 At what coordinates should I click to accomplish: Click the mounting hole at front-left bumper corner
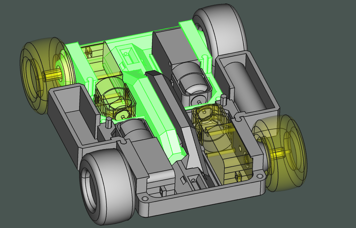coord(144,199)
